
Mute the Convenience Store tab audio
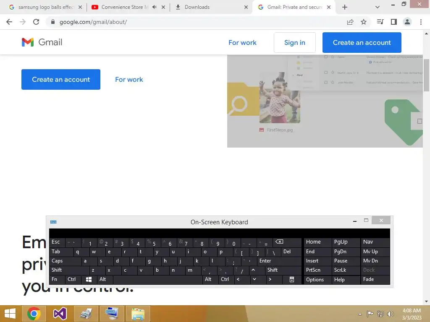[x=155, y=7]
